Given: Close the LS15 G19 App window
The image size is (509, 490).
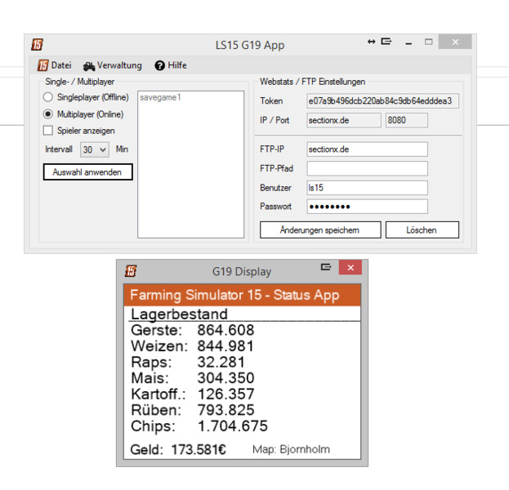Looking at the screenshot, I should click(x=455, y=42).
